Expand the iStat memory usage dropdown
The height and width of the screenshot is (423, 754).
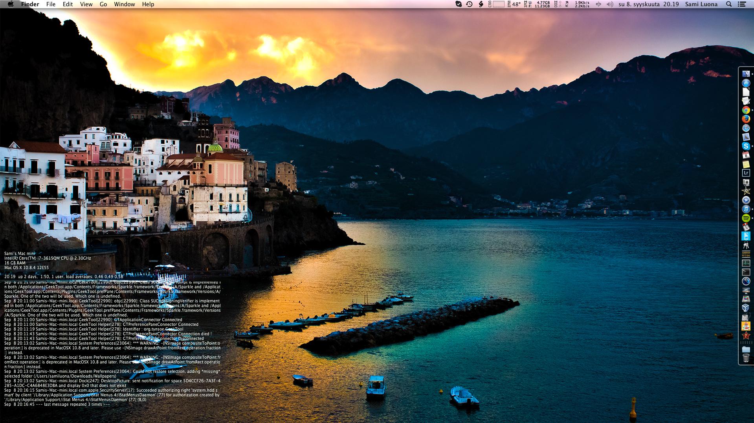tap(538, 4)
